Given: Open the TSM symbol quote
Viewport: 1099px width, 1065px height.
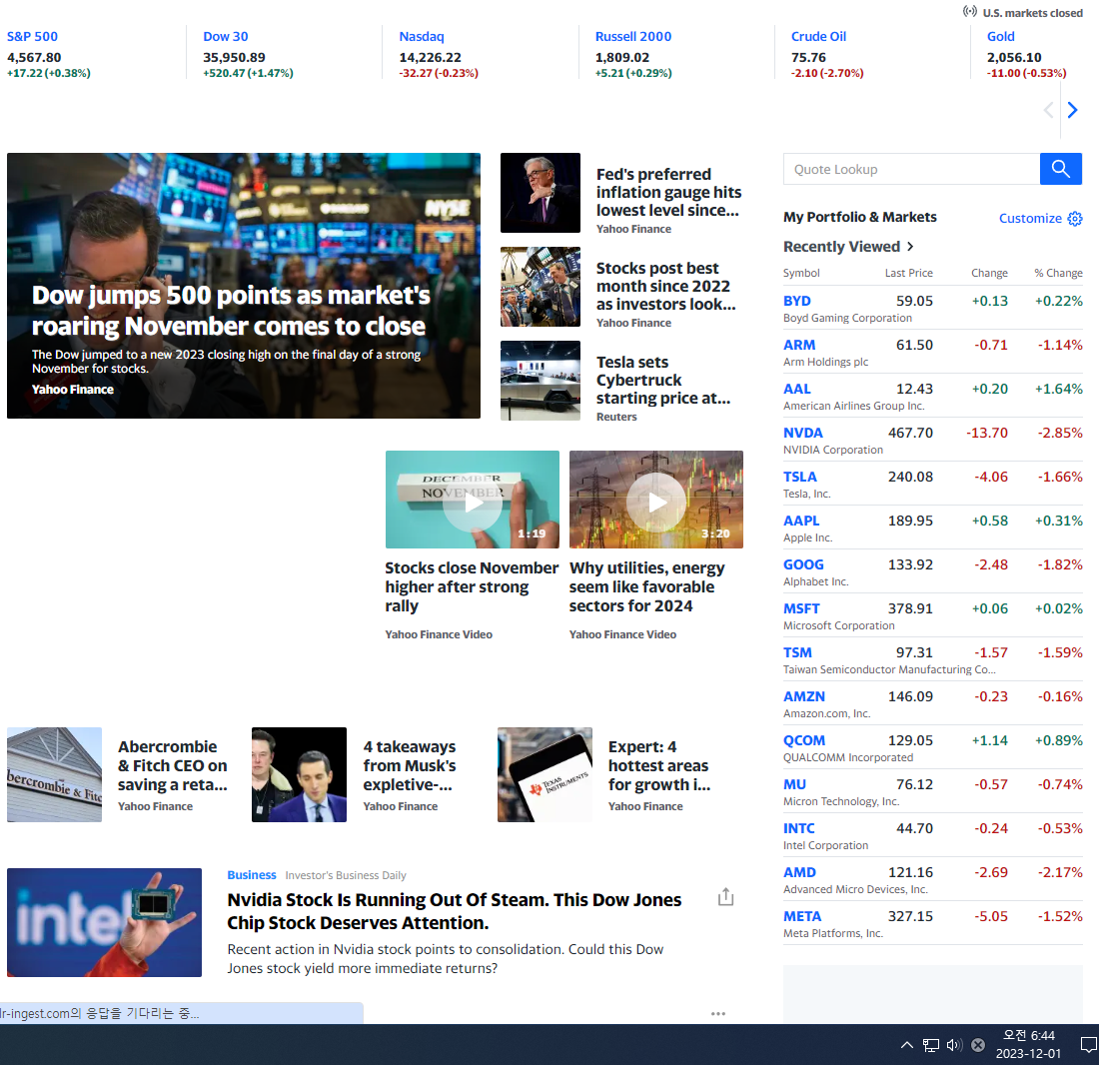Looking at the screenshot, I should point(797,653).
